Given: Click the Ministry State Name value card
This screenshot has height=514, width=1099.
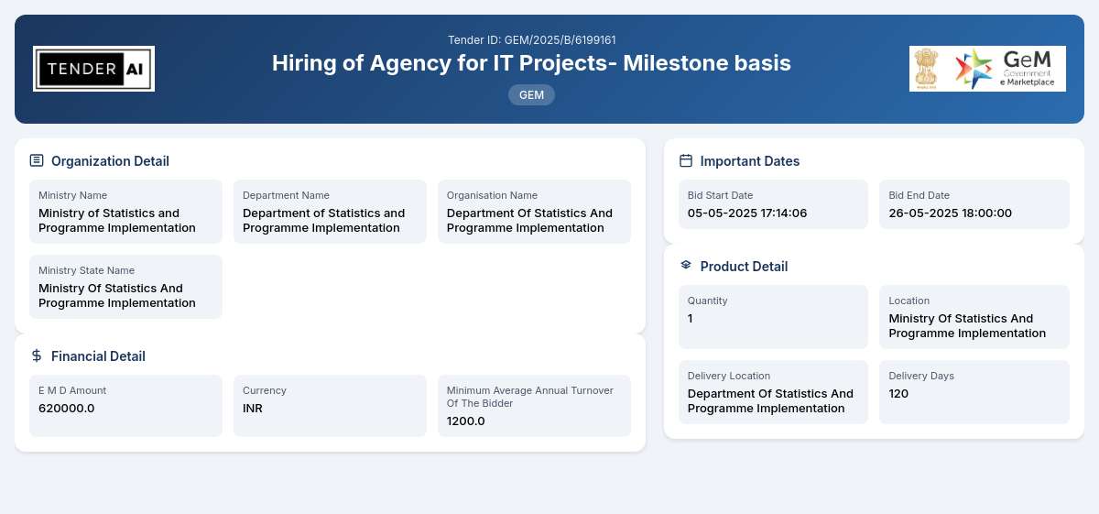Looking at the screenshot, I should coord(125,287).
